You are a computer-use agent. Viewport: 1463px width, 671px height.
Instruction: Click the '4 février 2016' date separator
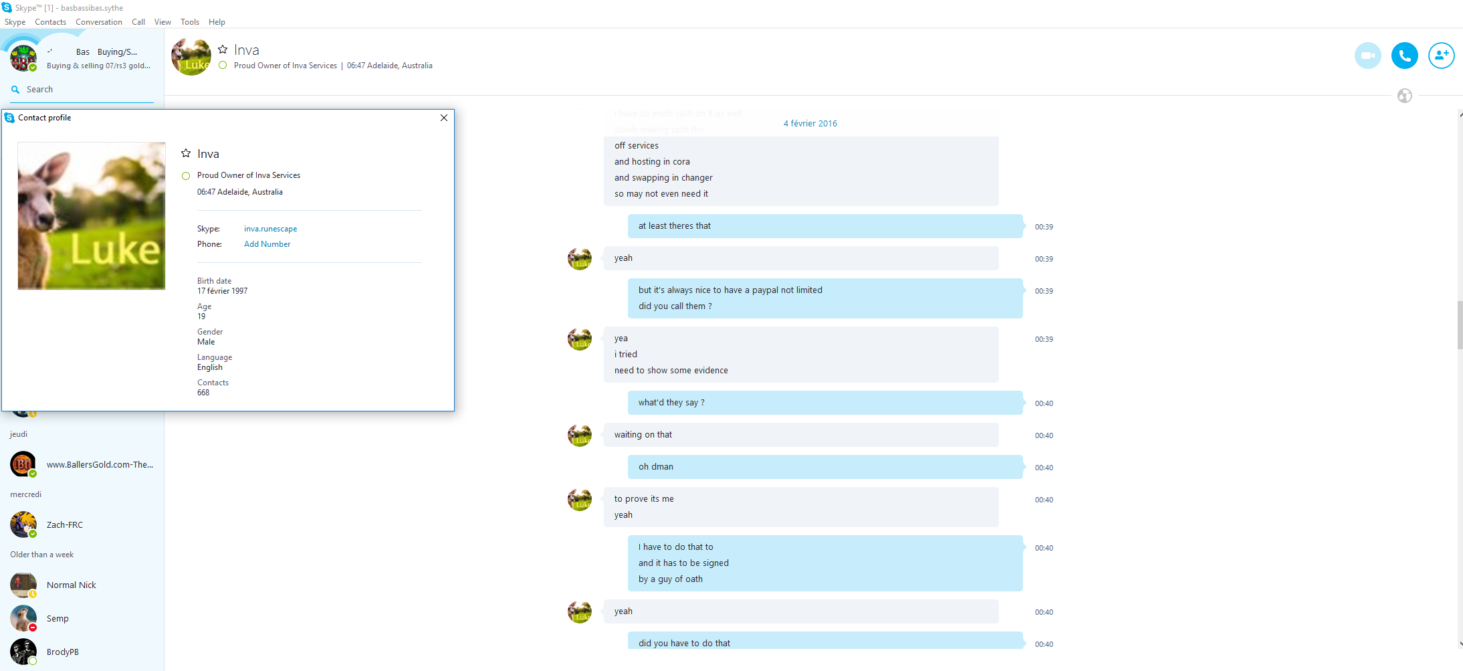pos(810,123)
